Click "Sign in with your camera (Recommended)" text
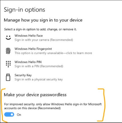Image resolution: width=122 pixels, height=123 pixels. pos(44,40)
